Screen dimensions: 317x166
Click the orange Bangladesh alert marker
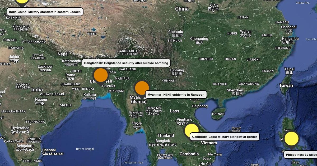(101, 75)
